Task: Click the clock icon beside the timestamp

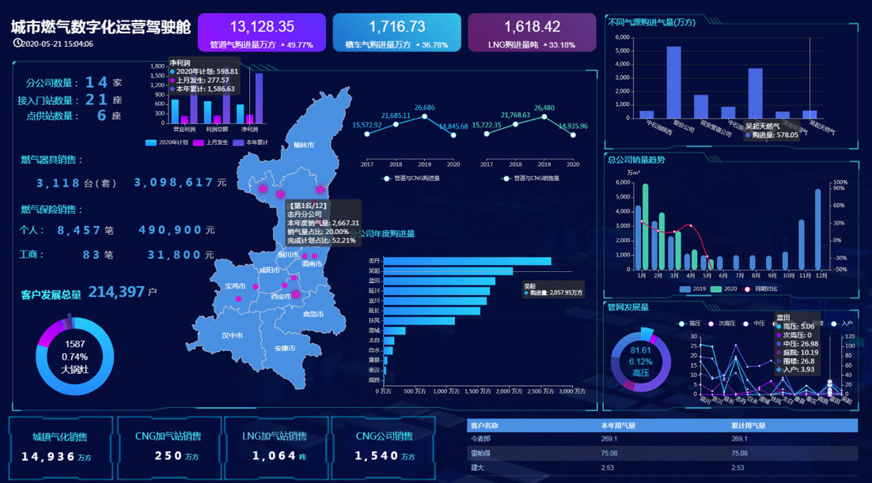Action: point(17,43)
